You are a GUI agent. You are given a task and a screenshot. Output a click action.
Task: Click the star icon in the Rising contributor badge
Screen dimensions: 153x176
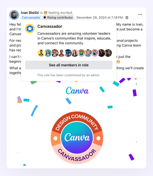click(45, 18)
